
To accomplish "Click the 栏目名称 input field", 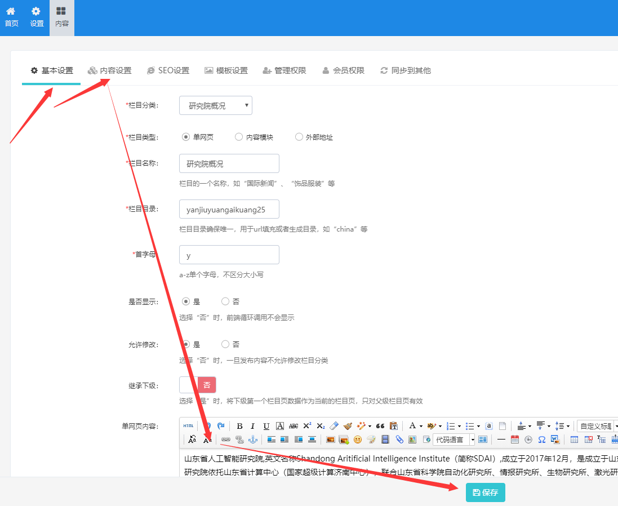I will point(229,163).
